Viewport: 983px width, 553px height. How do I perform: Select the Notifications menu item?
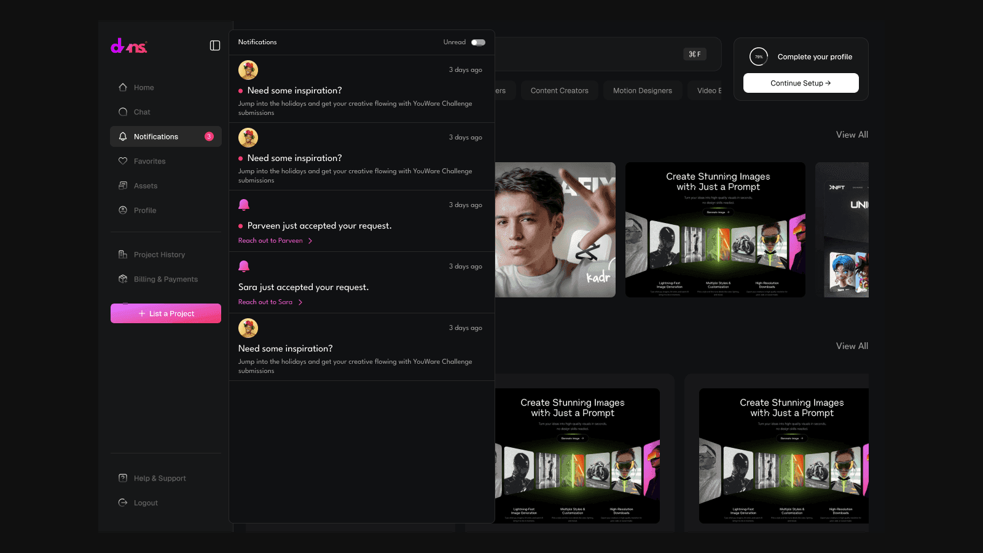[166, 136]
